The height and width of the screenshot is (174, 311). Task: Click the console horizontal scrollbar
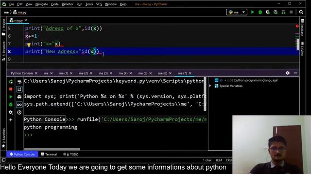click(x=52, y=149)
